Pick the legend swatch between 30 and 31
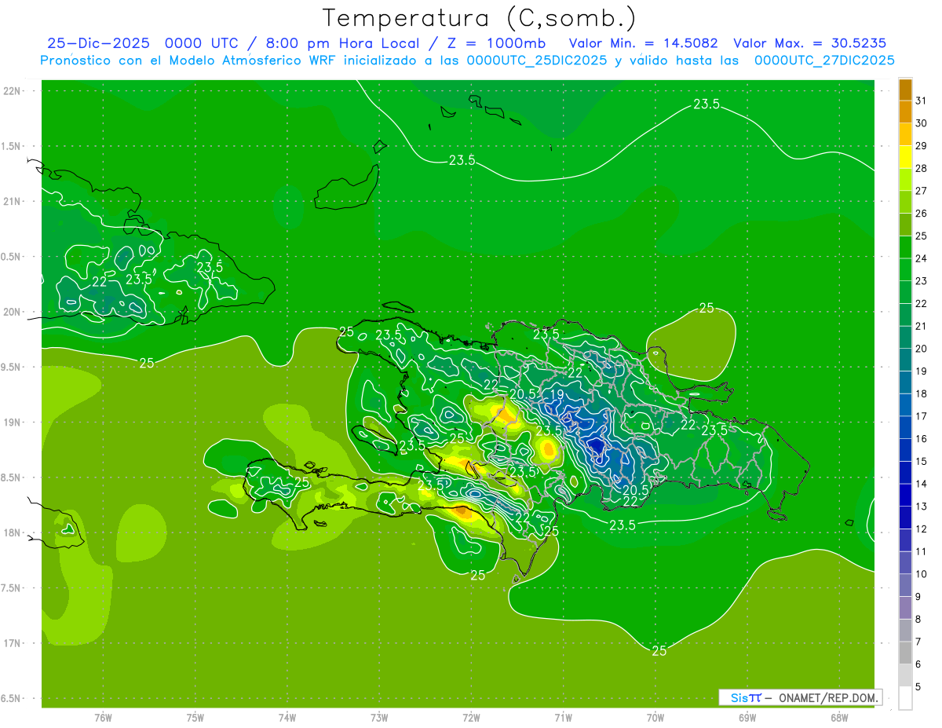The height and width of the screenshot is (728, 942). coord(905,112)
